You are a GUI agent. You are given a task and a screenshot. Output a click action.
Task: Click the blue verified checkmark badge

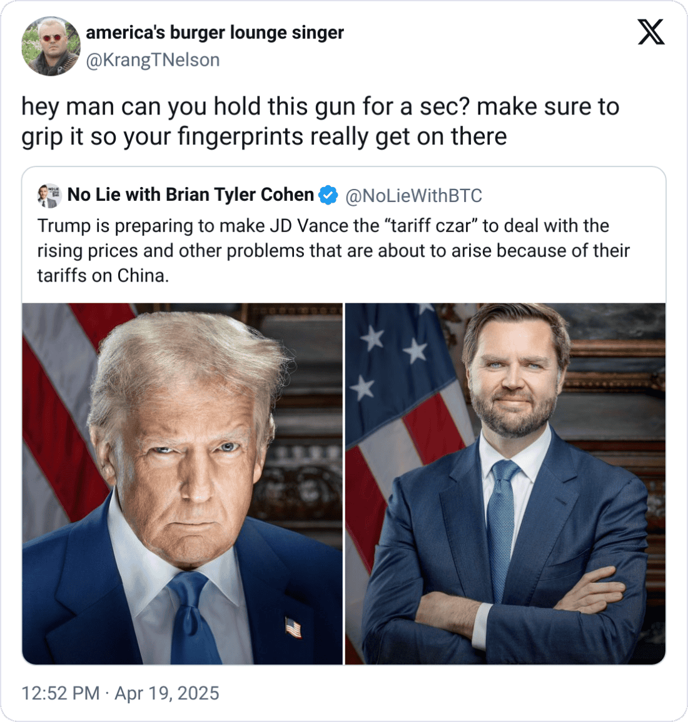[328, 195]
